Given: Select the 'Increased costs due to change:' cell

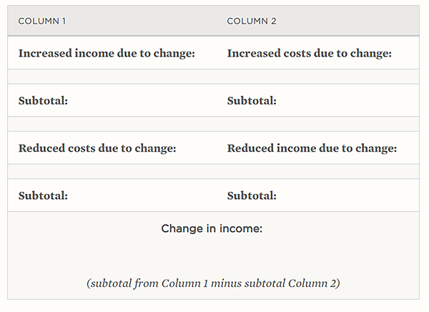Looking at the screenshot, I should [x=309, y=54].
